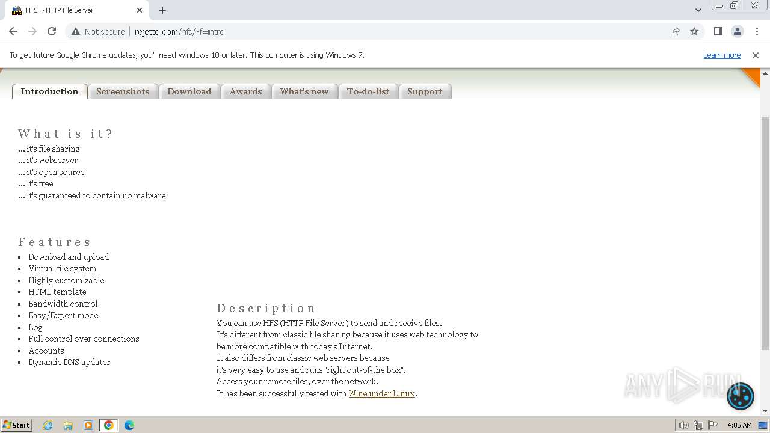The image size is (770, 433).
Task: Open the Windows Start menu
Action: click(x=17, y=425)
